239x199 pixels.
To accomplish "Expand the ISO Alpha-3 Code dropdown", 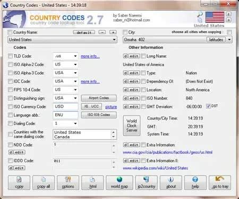I will (75, 73).
